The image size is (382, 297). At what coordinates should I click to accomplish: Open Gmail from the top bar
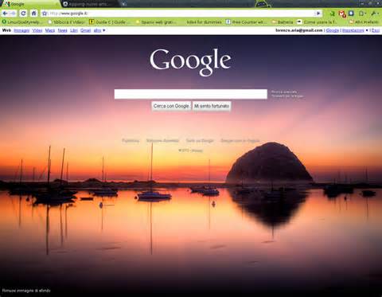85,30
